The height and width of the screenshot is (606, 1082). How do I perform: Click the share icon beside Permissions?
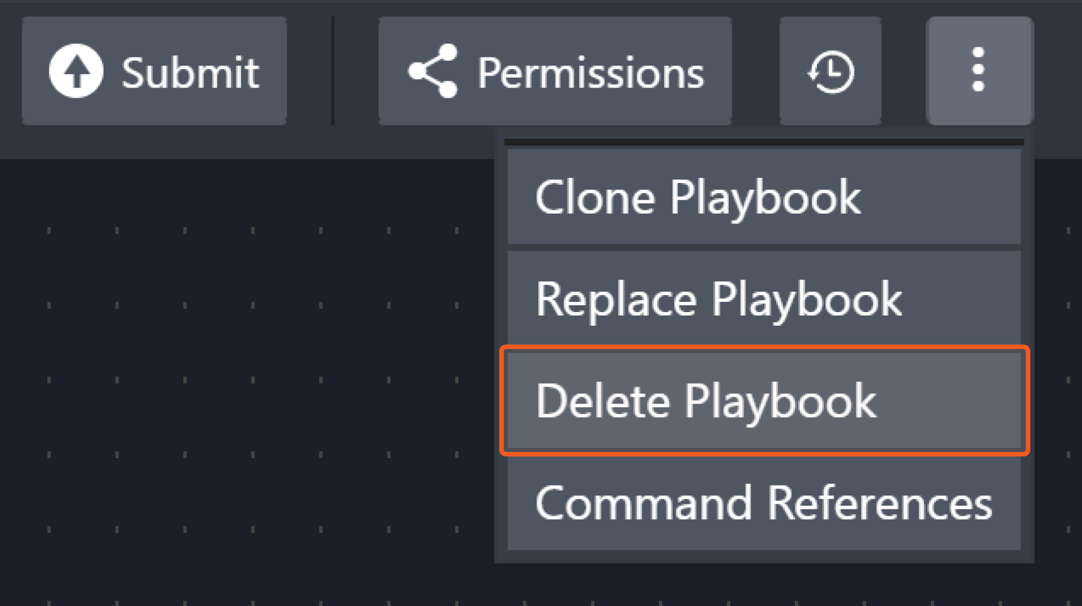tap(433, 71)
